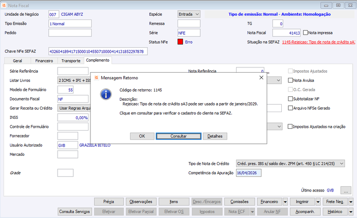
Task: Click the Chave NFe SEFAZ key field
Action: point(98,51)
